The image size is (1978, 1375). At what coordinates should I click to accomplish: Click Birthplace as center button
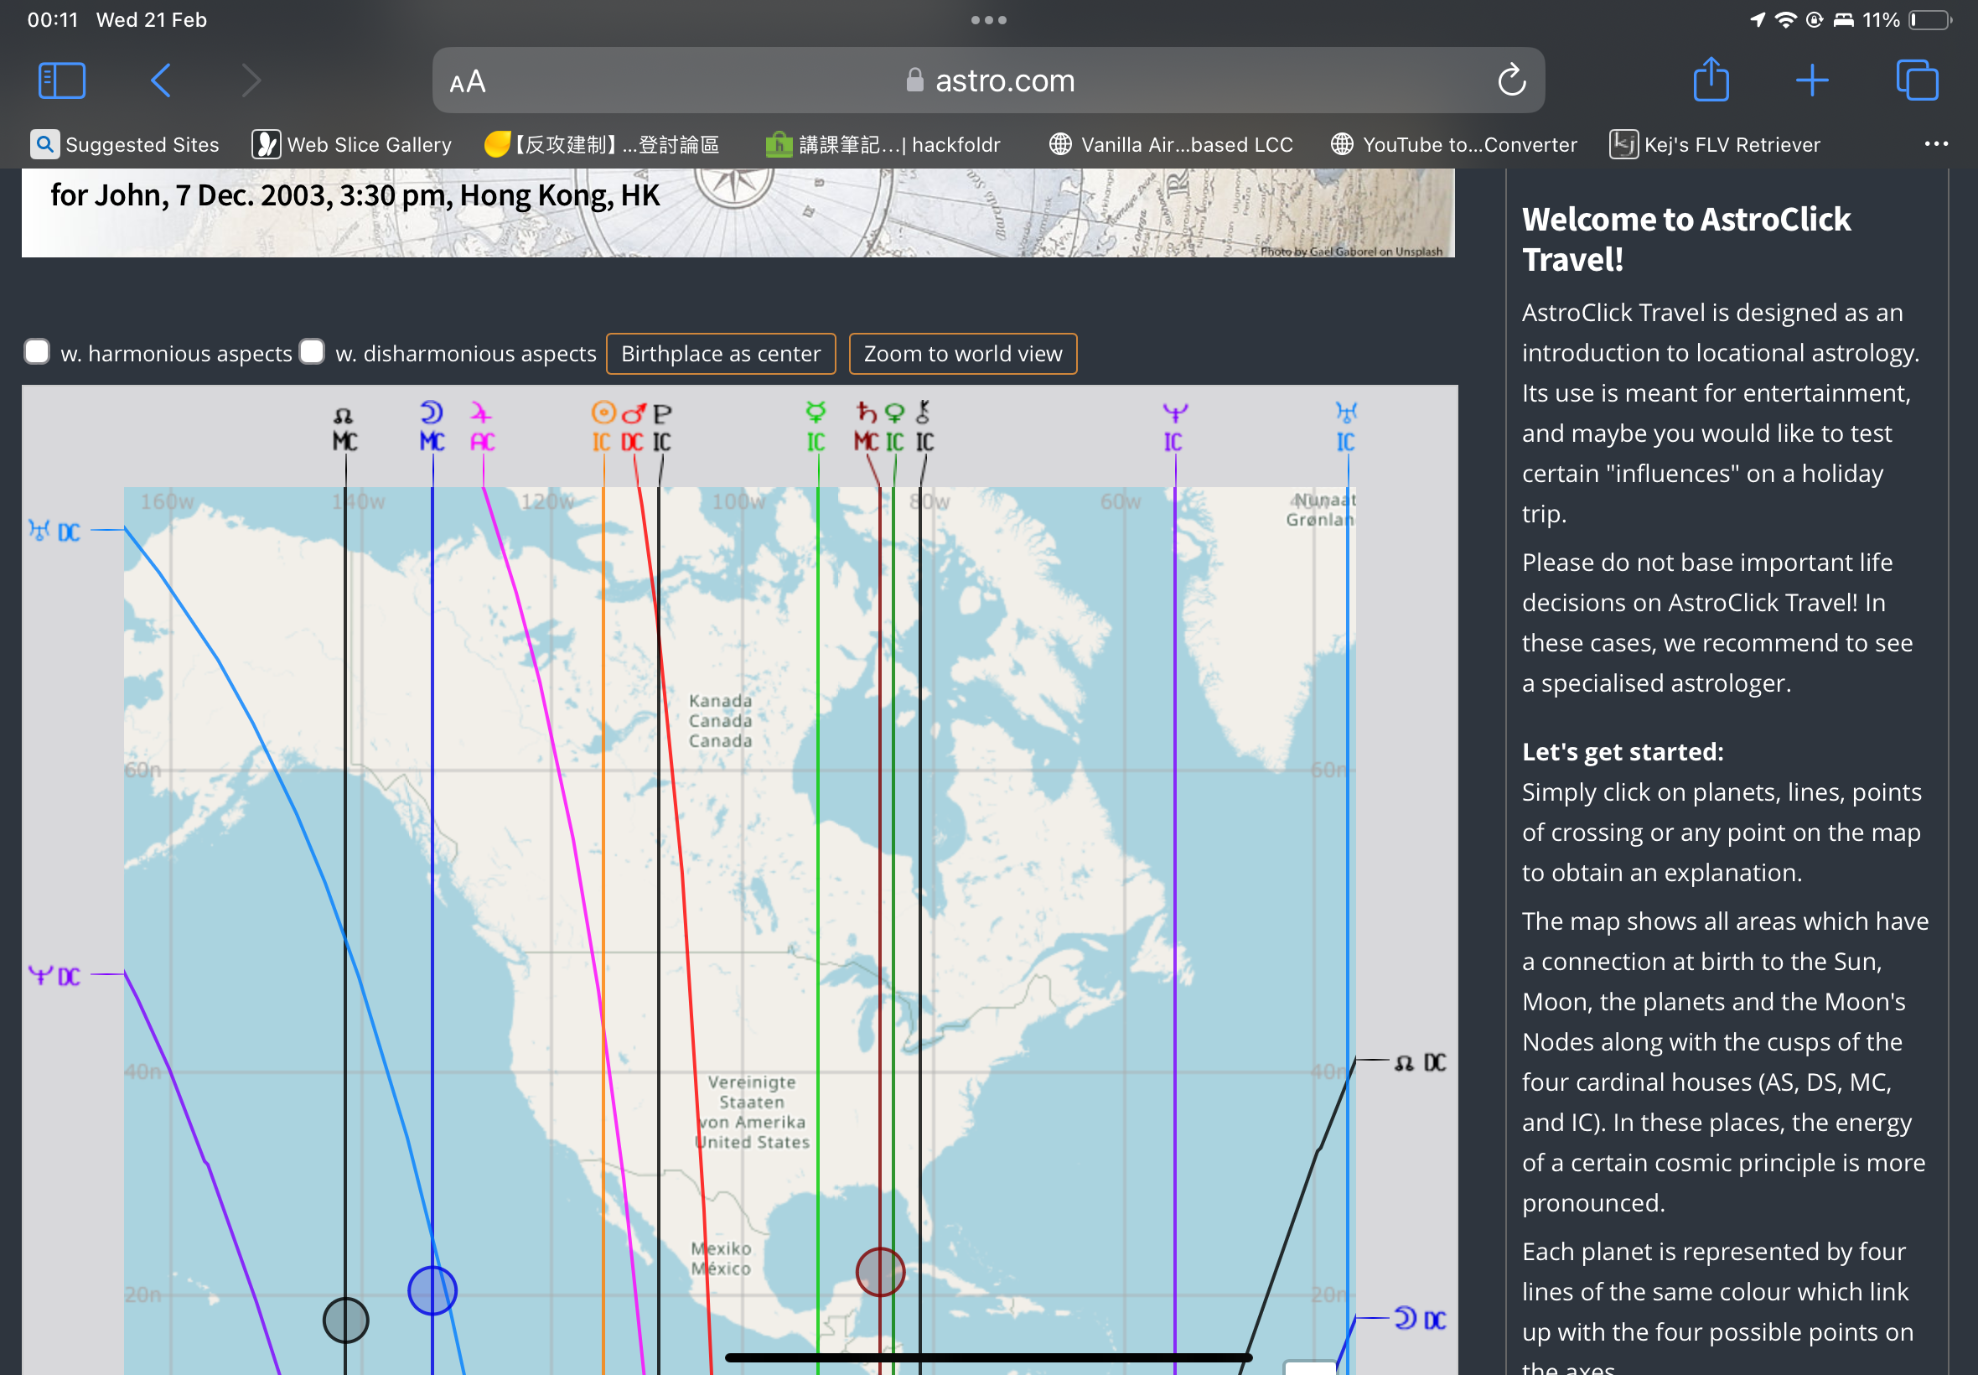tap(720, 353)
